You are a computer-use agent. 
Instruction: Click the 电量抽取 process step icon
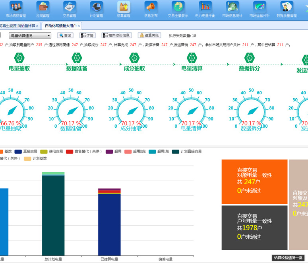tap(19, 58)
